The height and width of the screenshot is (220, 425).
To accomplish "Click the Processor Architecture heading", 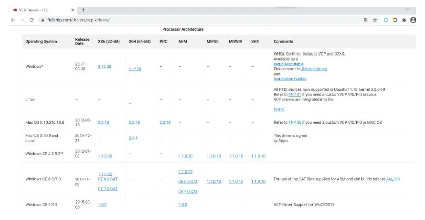I will [183, 29].
